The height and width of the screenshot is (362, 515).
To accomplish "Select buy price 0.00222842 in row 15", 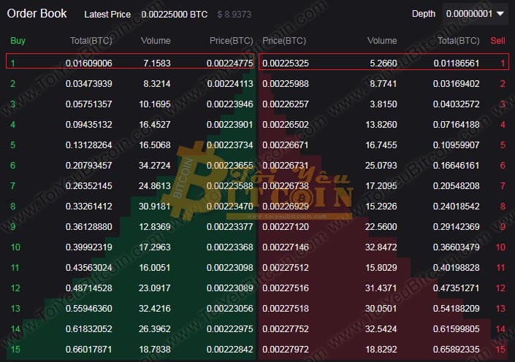I will (229, 350).
